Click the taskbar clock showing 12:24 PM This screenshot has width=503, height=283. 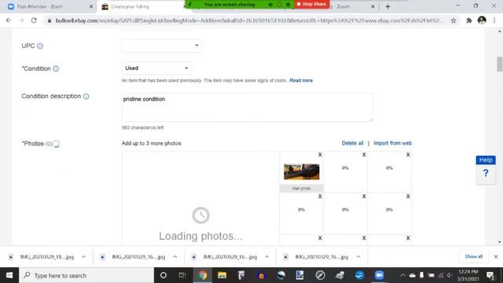468,275
